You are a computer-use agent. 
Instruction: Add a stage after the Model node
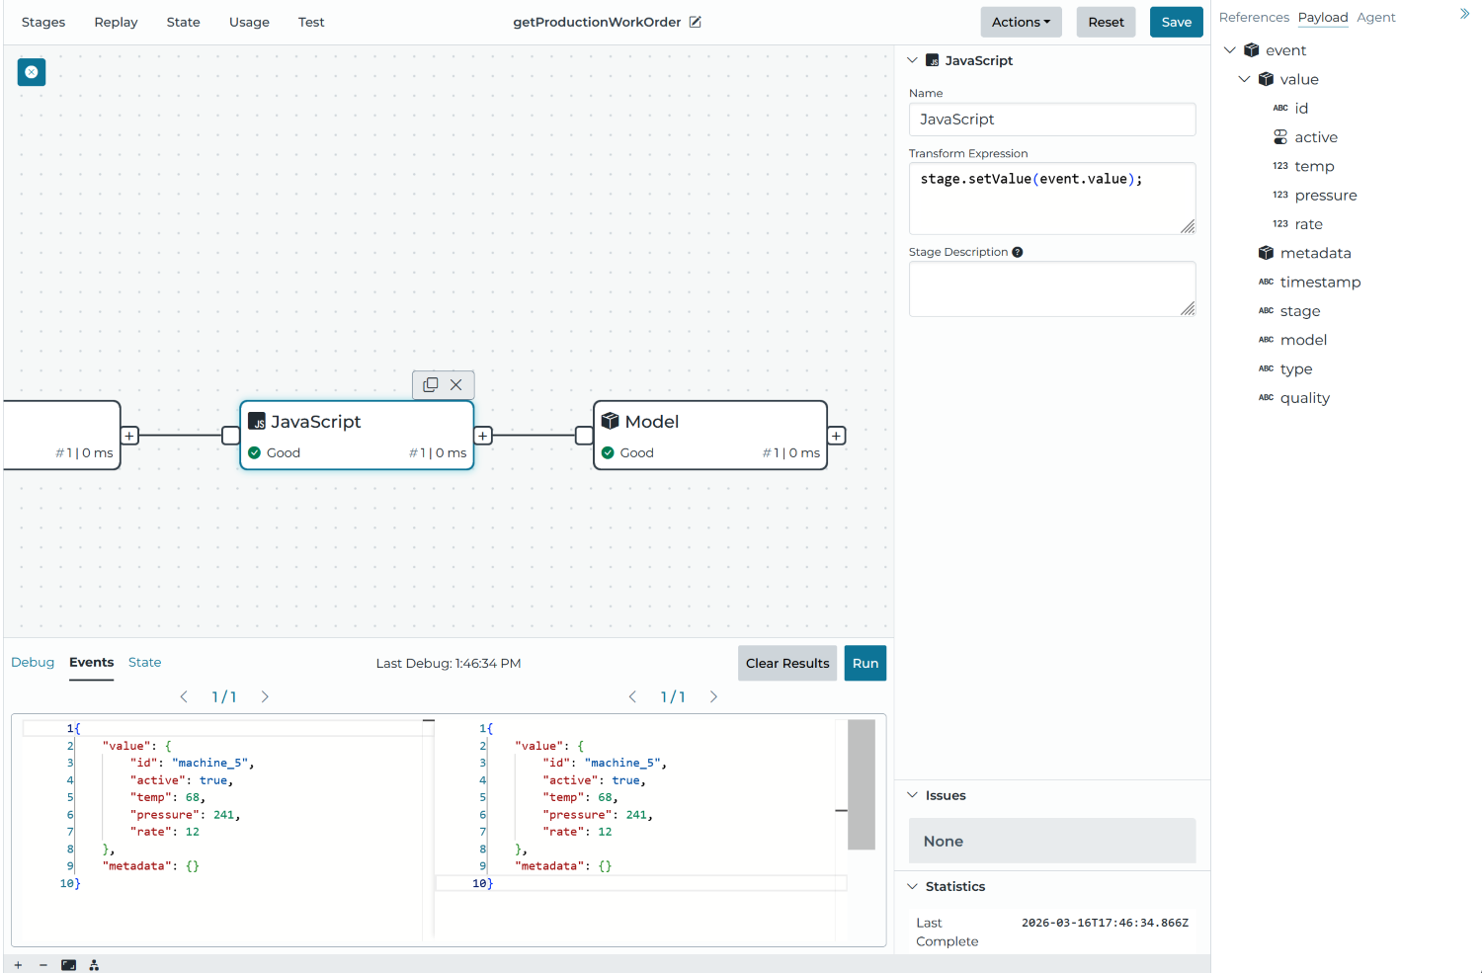837,436
